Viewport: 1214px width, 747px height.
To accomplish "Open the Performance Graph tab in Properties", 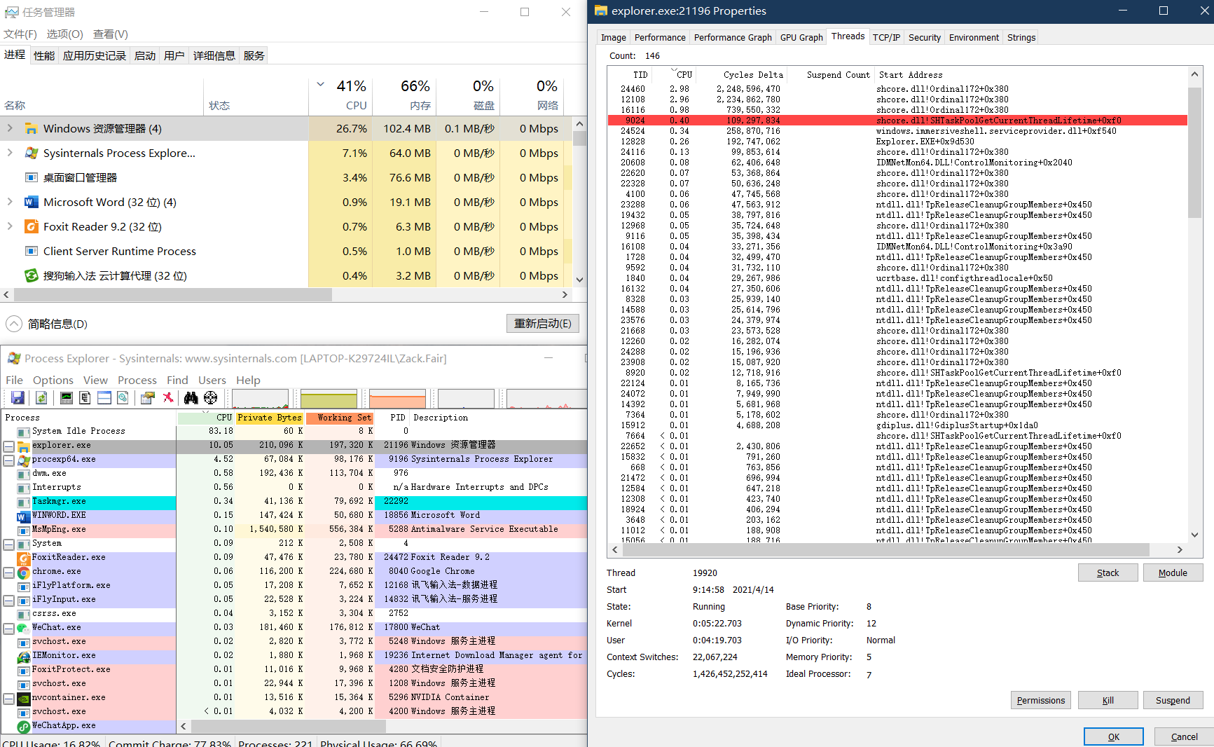I will click(x=733, y=38).
